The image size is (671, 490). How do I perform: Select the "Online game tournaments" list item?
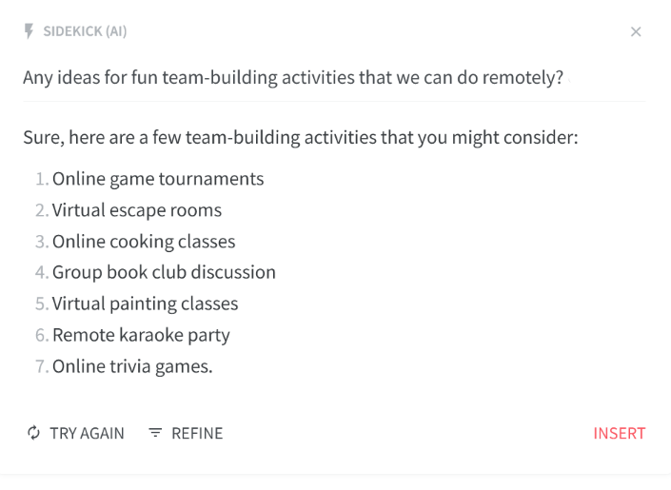click(158, 179)
